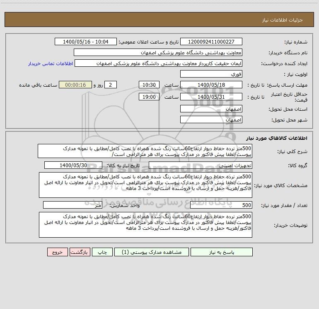Click the جزئیات اطلاعات نیاز header title
Viewport: 319px width, 309px height.
[x=283, y=20]
